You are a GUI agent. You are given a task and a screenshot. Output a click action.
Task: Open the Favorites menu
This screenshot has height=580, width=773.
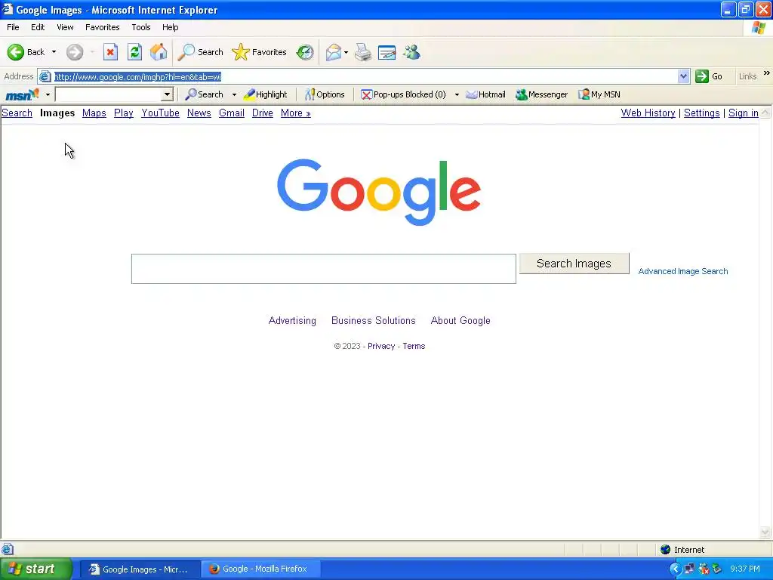click(102, 27)
